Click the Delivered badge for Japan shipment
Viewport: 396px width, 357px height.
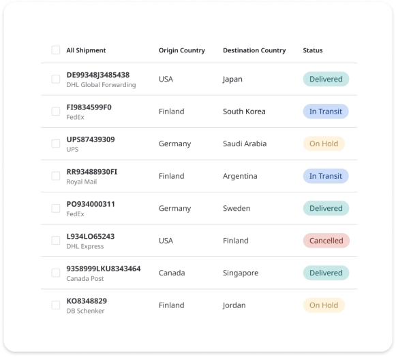tap(326, 79)
